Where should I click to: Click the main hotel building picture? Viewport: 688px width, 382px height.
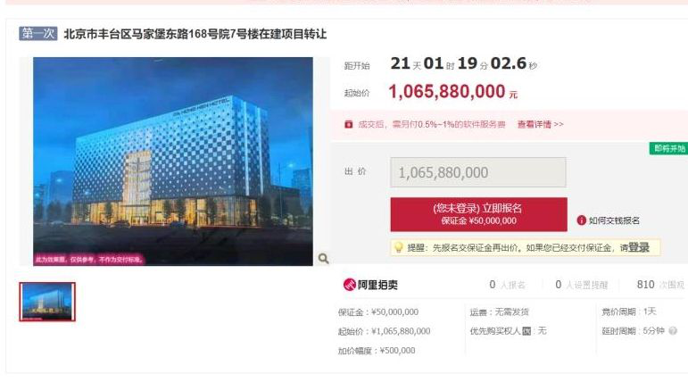point(173,162)
